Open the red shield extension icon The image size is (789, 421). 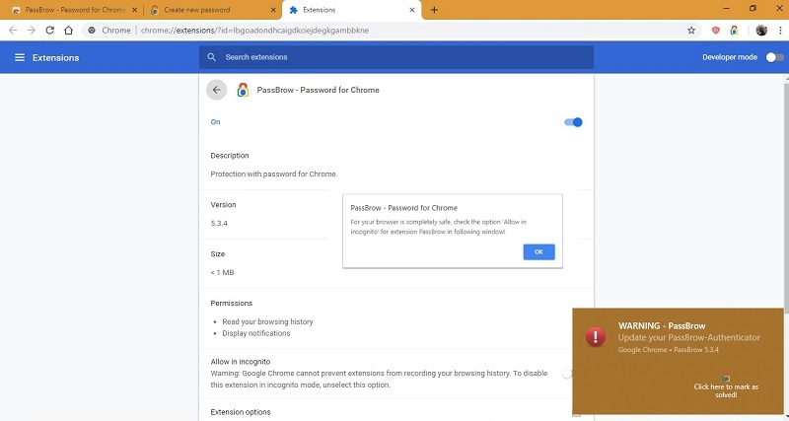click(x=716, y=31)
